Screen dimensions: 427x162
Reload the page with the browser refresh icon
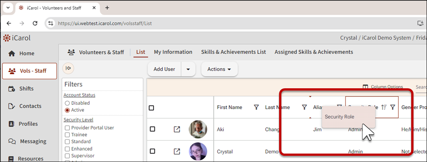coord(35,24)
